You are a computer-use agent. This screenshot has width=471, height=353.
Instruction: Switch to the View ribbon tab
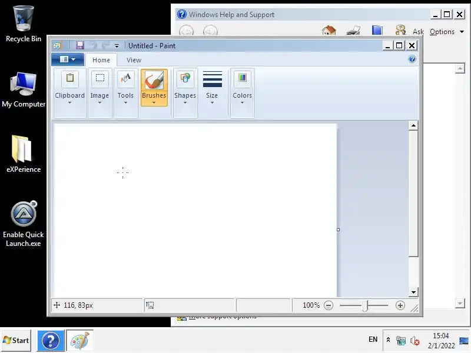tap(134, 60)
